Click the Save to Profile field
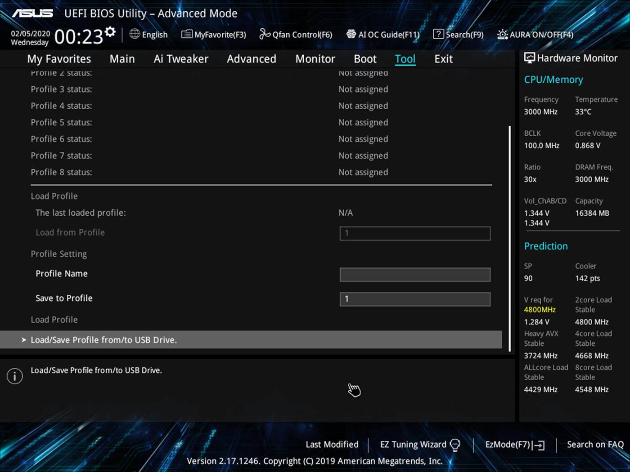Image resolution: width=630 pixels, height=472 pixels. tap(414, 298)
